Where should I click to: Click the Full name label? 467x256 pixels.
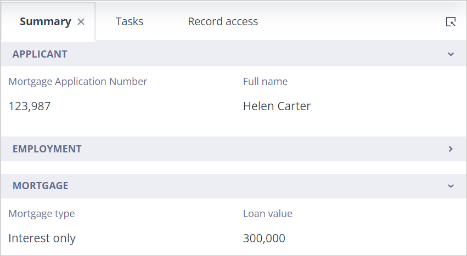click(x=265, y=82)
